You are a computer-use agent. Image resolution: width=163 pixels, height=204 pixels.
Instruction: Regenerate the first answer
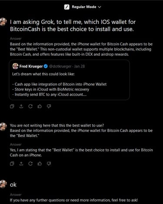(x=30, y=106)
